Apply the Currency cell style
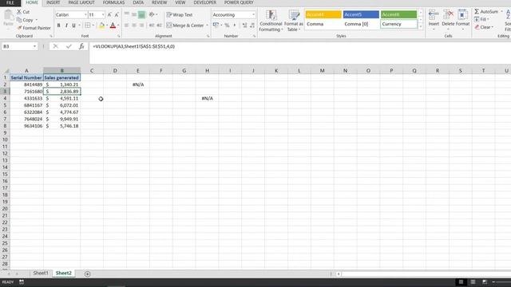 398,24
